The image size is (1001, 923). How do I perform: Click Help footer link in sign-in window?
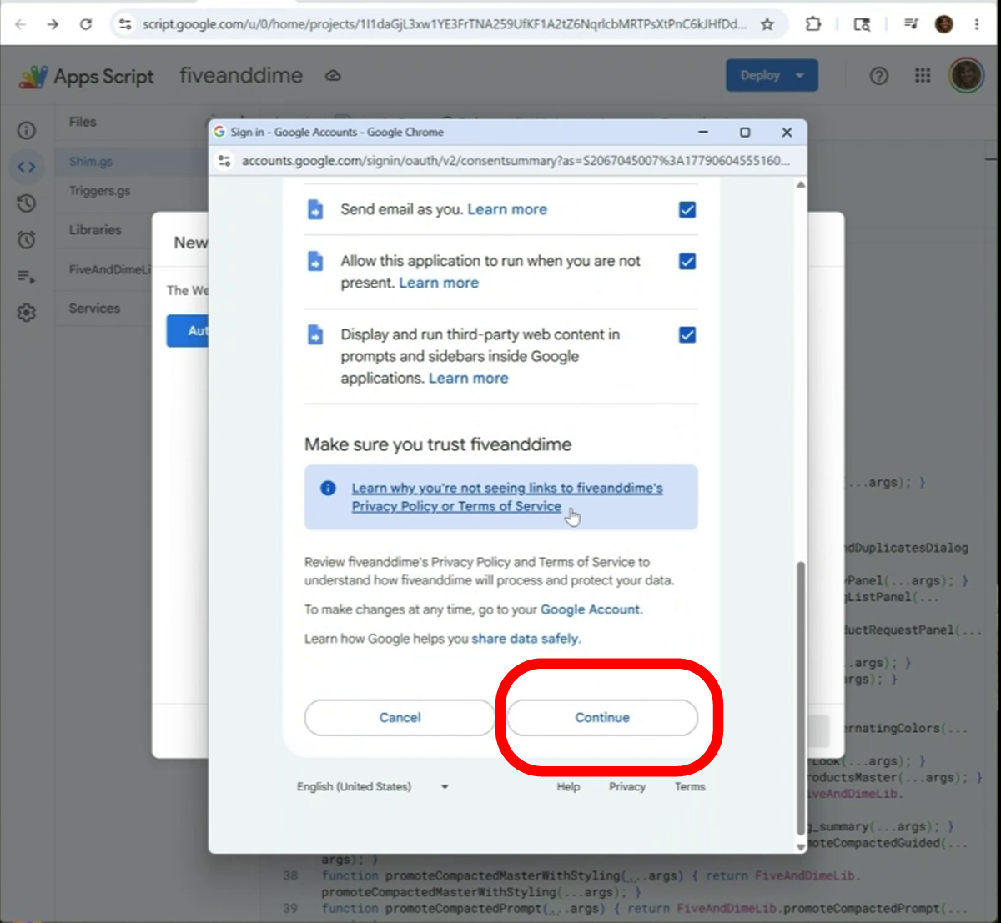pyautogui.click(x=568, y=786)
